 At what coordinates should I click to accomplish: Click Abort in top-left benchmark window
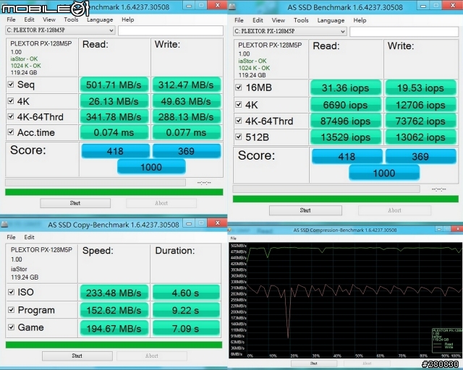click(161, 203)
